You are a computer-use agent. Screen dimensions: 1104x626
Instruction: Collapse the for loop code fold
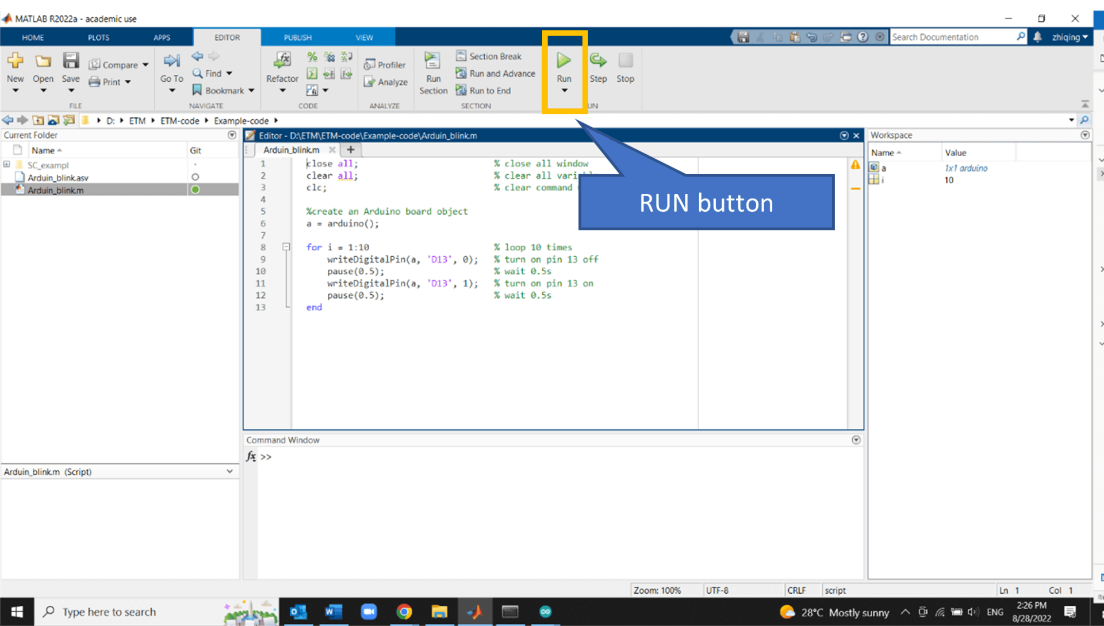286,247
